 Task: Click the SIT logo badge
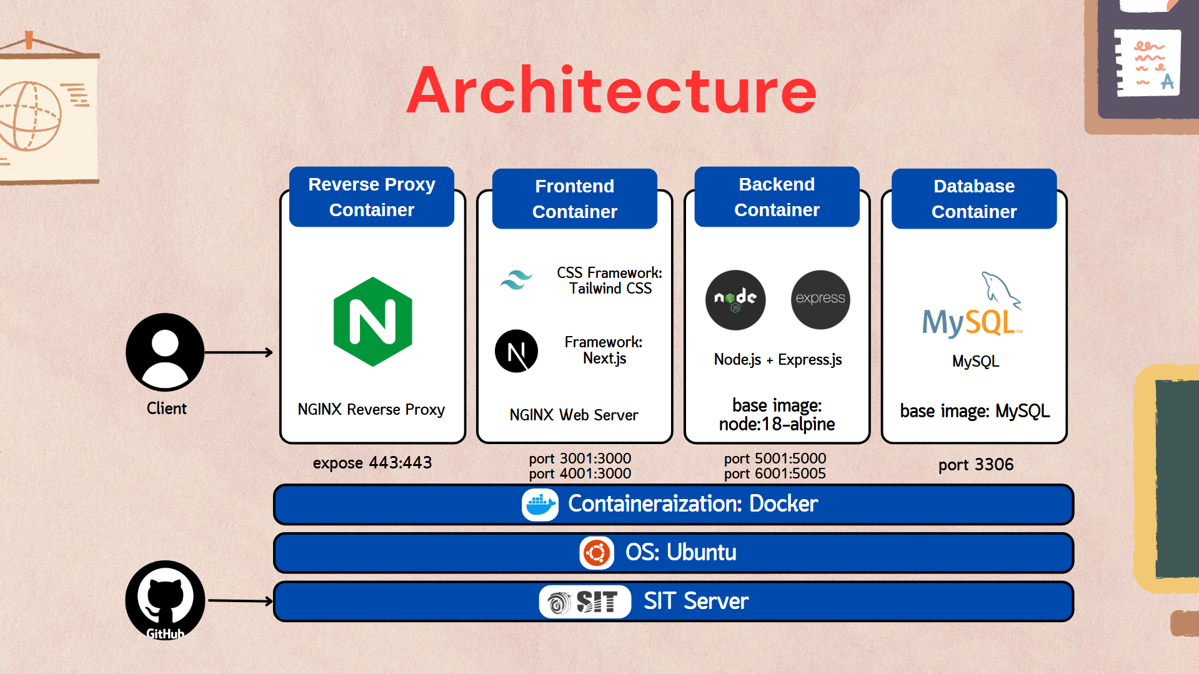pos(585,602)
